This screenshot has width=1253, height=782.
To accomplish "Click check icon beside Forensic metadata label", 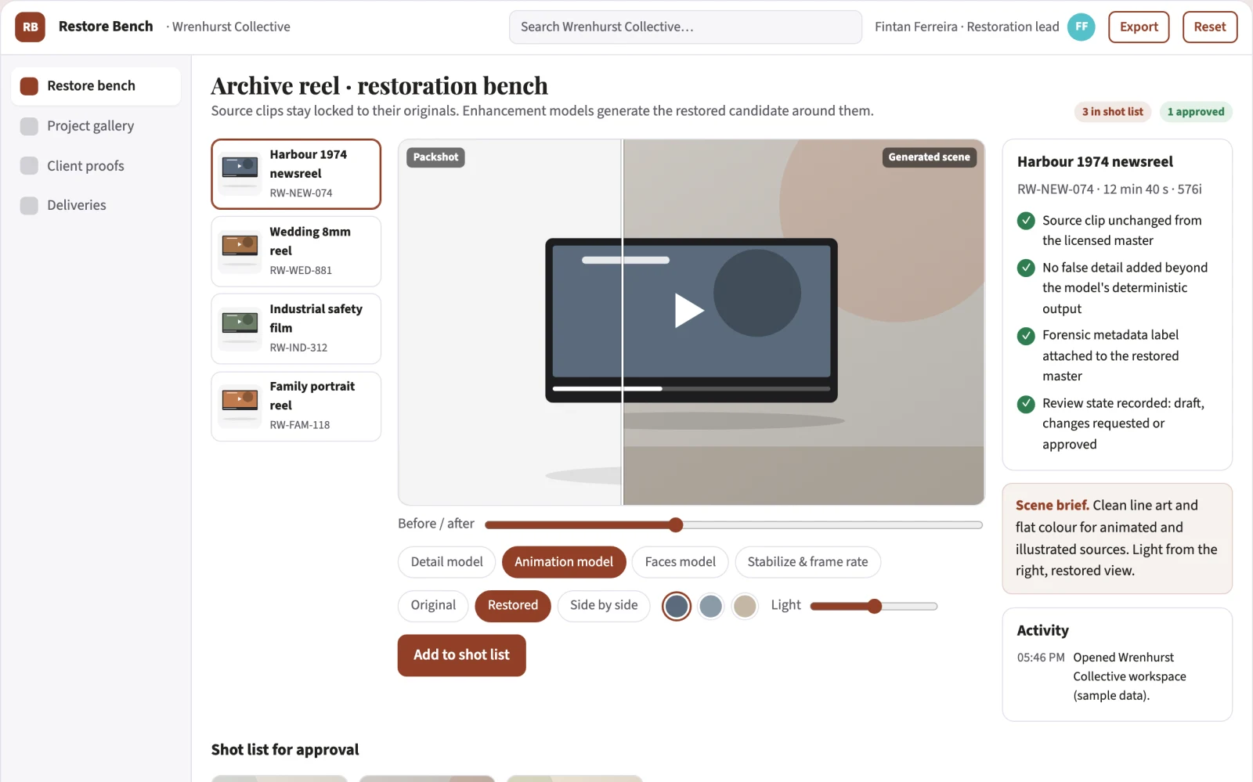I will [x=1026, y=336].
